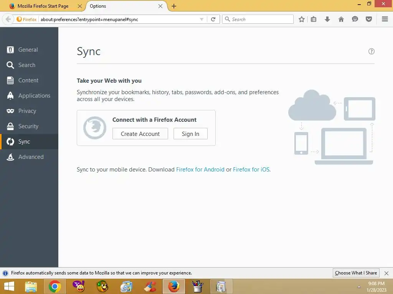The width and height of the screenshot is (393, 294).
Task: Dismiss the data sharing notification bar
Action: pyautogui.click(x=386, y=273)
